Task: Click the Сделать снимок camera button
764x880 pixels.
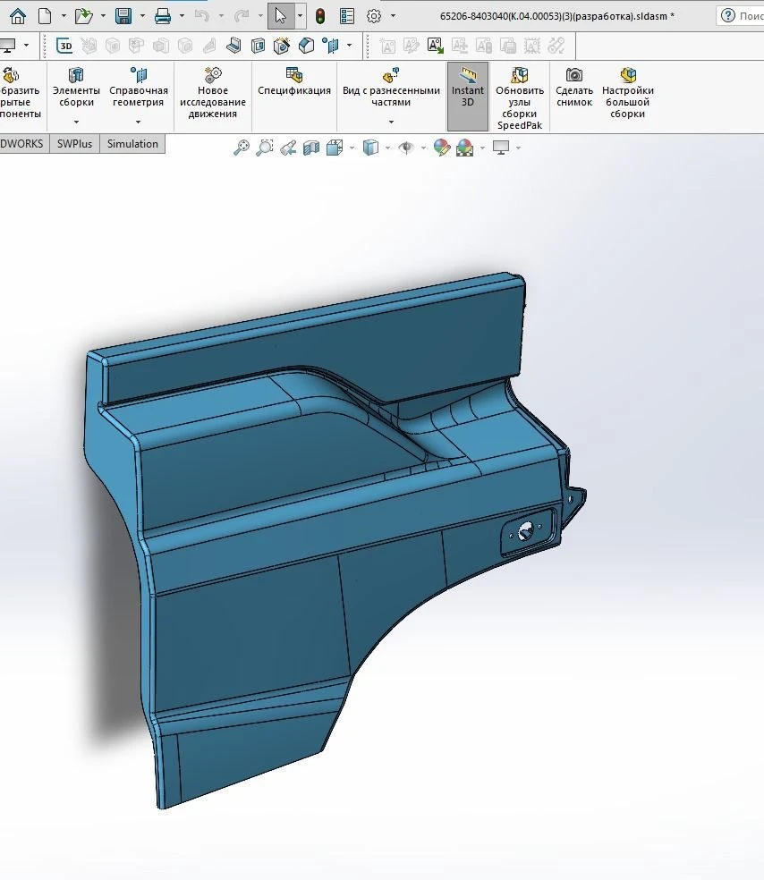Action: click(574, 89)
